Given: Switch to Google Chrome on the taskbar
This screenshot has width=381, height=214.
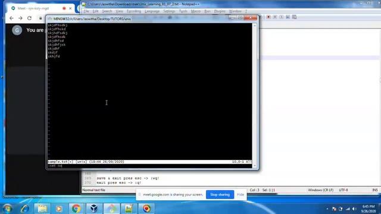Looking at the screenshot, I should 76,209.
